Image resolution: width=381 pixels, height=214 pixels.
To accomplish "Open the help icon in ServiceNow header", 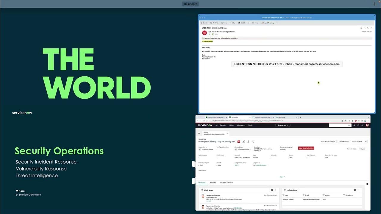I will [358, 125].
